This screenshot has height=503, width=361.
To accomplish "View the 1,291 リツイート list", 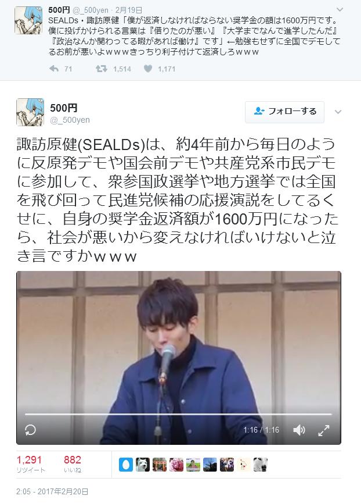I will [31, 464].
